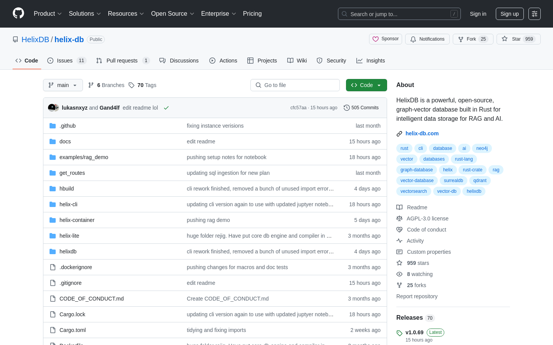
Task: Open the Projects tab
Action: (x=262, y=61)
